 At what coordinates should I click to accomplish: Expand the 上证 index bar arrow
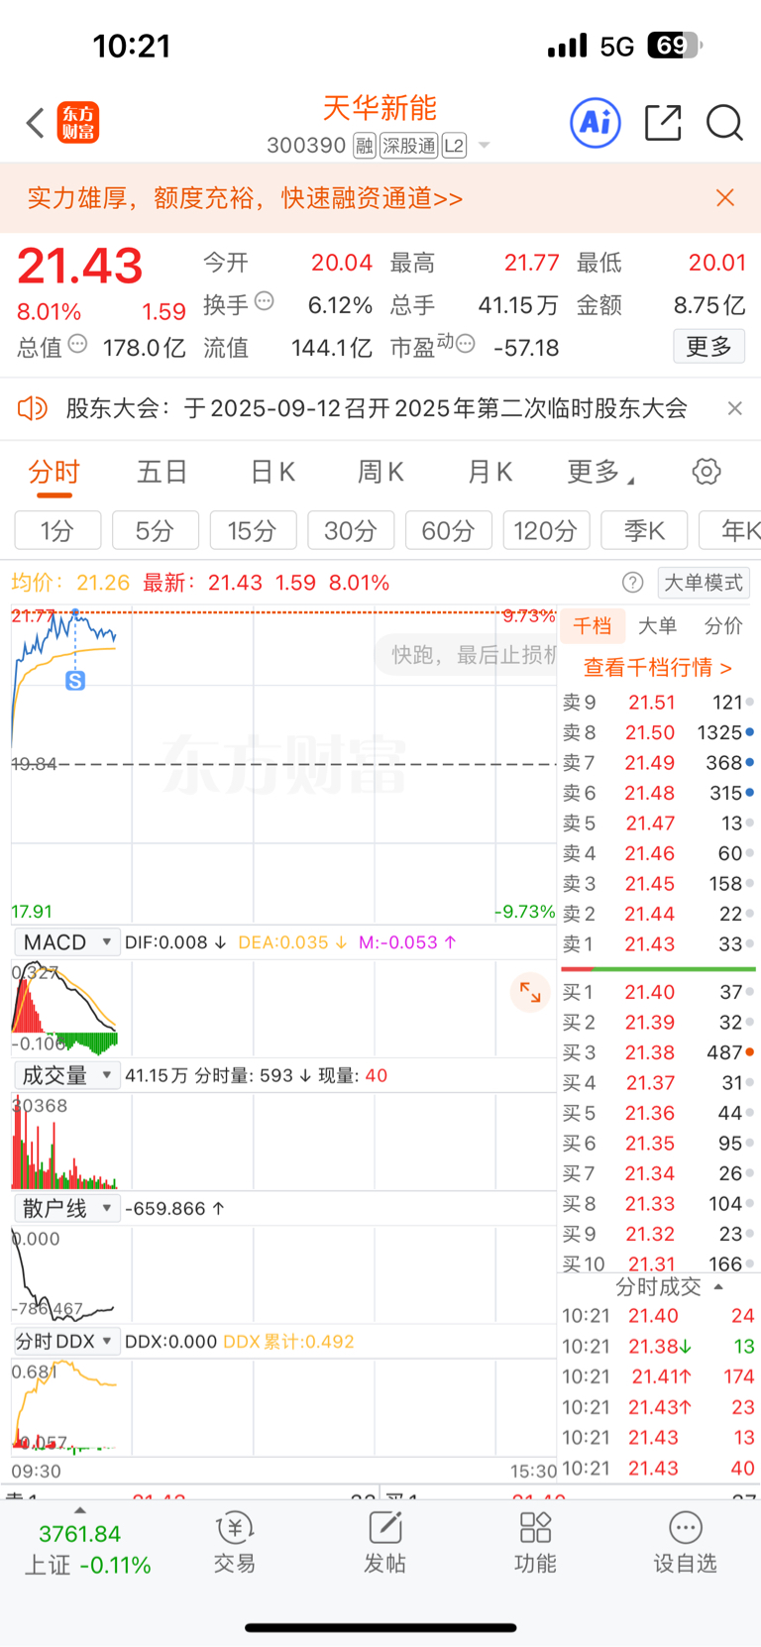pos(80,1510)
